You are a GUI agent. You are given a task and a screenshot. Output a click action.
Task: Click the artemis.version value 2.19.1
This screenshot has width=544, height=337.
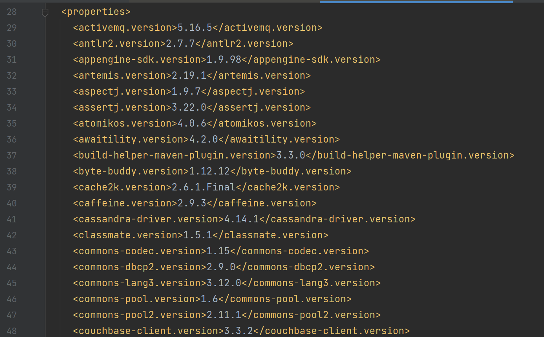[x=189, y=75]
